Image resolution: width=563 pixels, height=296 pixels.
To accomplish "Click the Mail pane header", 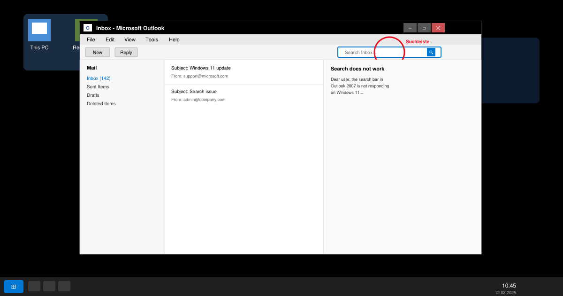I will click(x=91, y=68).
